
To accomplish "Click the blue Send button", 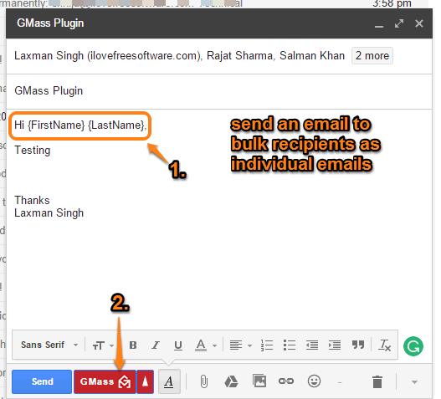I will 42,381.
